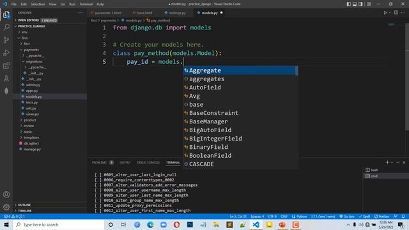The height and width of the screenshot is (230, 409).
Task: Toggle the primary side bar layout button
Action: point(349,4)
